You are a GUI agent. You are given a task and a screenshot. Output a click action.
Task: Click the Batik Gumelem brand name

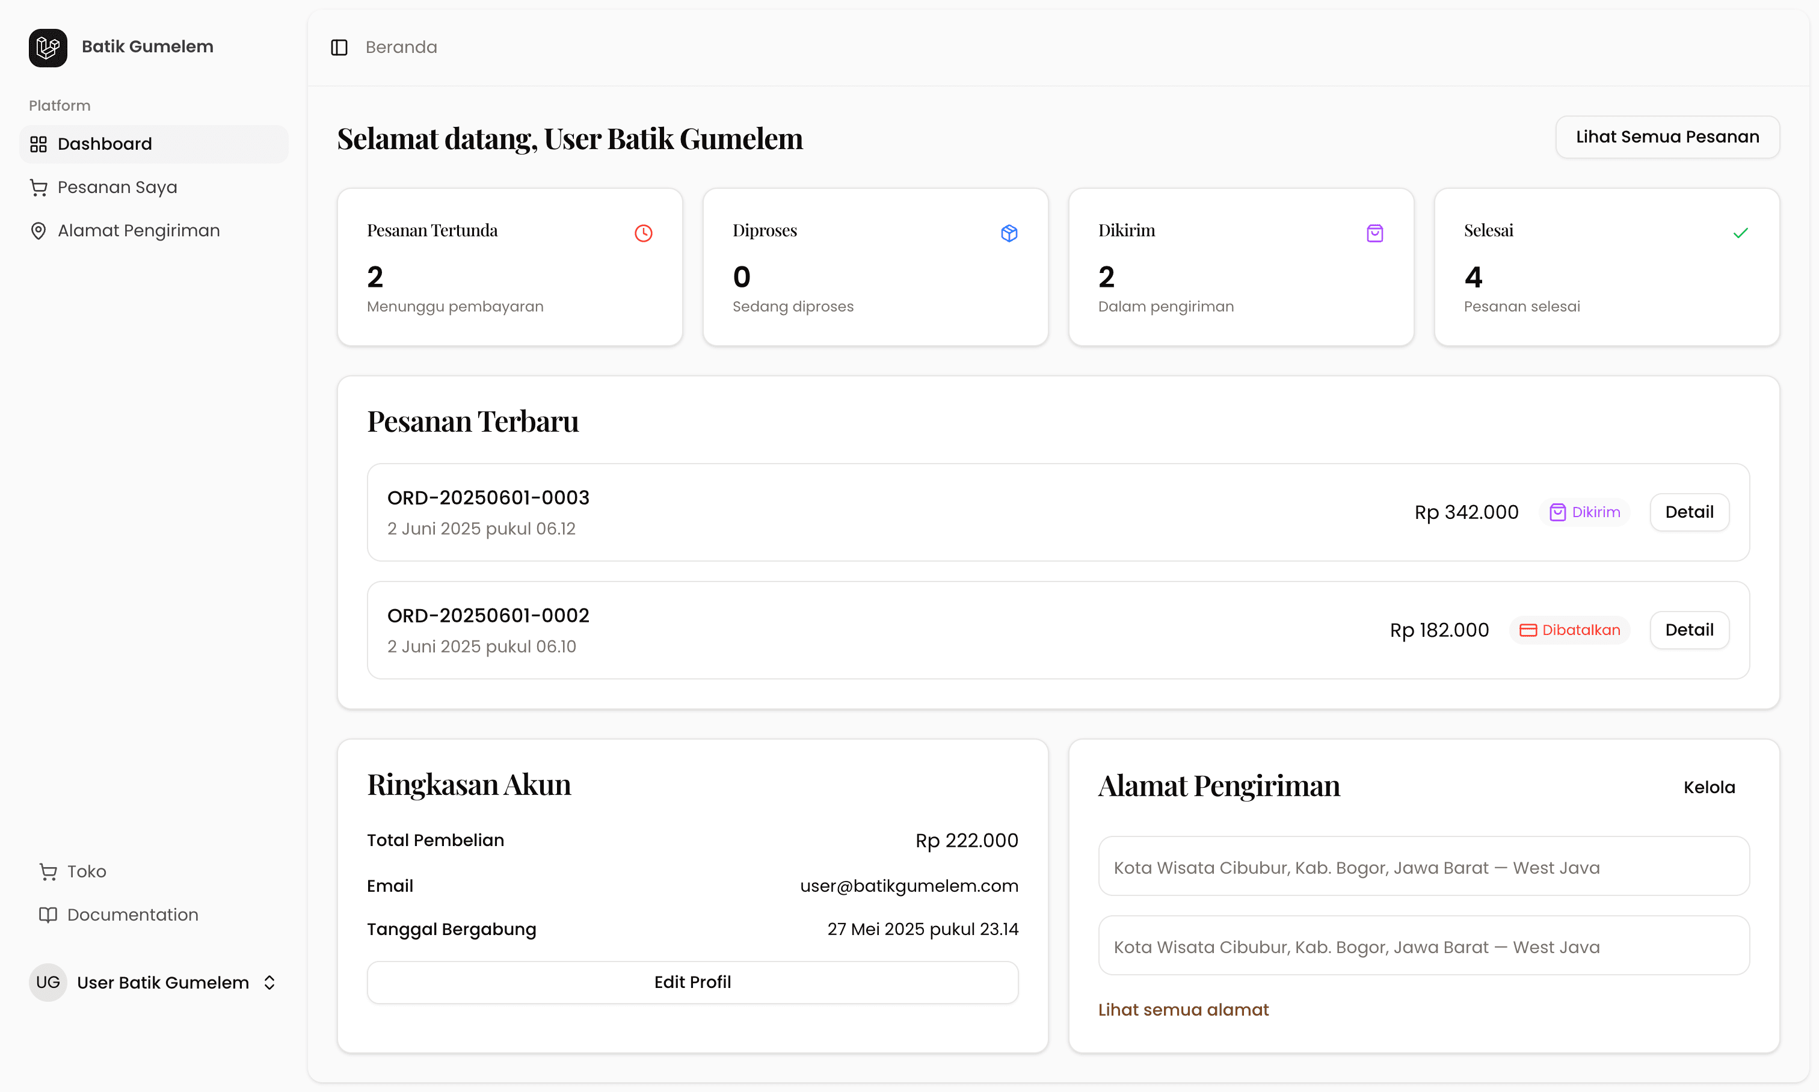pyautogui.click(x=147, y=46)
